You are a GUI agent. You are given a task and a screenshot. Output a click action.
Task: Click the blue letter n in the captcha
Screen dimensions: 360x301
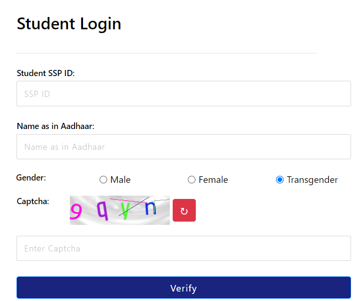[151, 208]
